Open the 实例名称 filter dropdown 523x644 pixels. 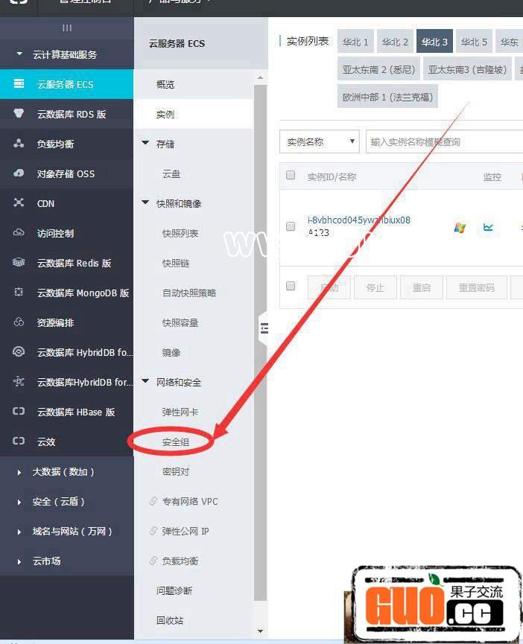pyautogui.click(x=320, y=141)
